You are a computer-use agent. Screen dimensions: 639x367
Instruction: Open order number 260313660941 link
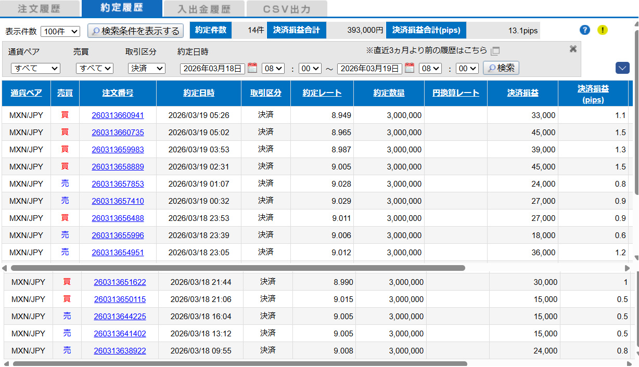coord(118,115)
